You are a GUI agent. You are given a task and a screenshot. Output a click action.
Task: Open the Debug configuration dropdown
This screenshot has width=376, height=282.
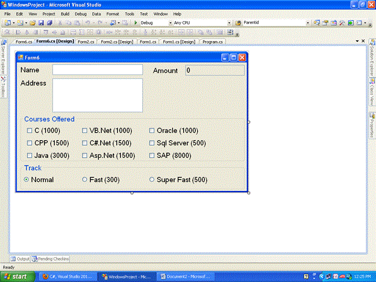(x=171, y=23)
